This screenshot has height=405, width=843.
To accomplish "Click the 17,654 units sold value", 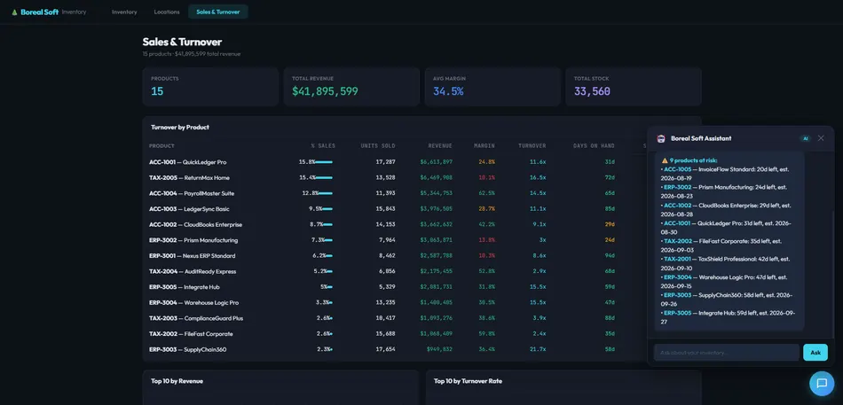I will (x=386, y=349).
